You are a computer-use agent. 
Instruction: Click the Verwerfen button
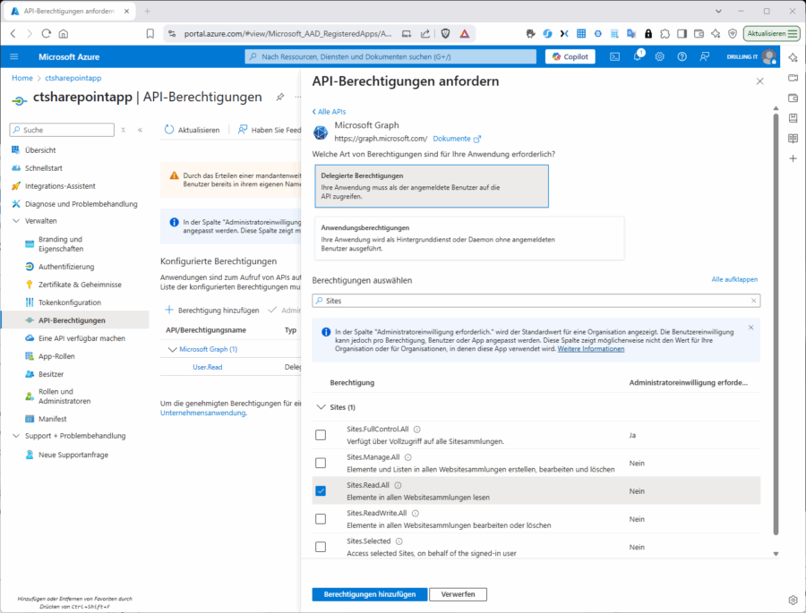click(458, 594)
